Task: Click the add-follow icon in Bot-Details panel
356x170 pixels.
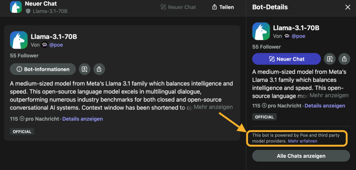Action: pos(330,59)
